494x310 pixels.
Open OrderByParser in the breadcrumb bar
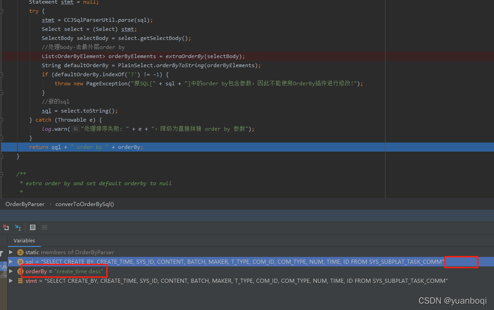pos(25,204)
